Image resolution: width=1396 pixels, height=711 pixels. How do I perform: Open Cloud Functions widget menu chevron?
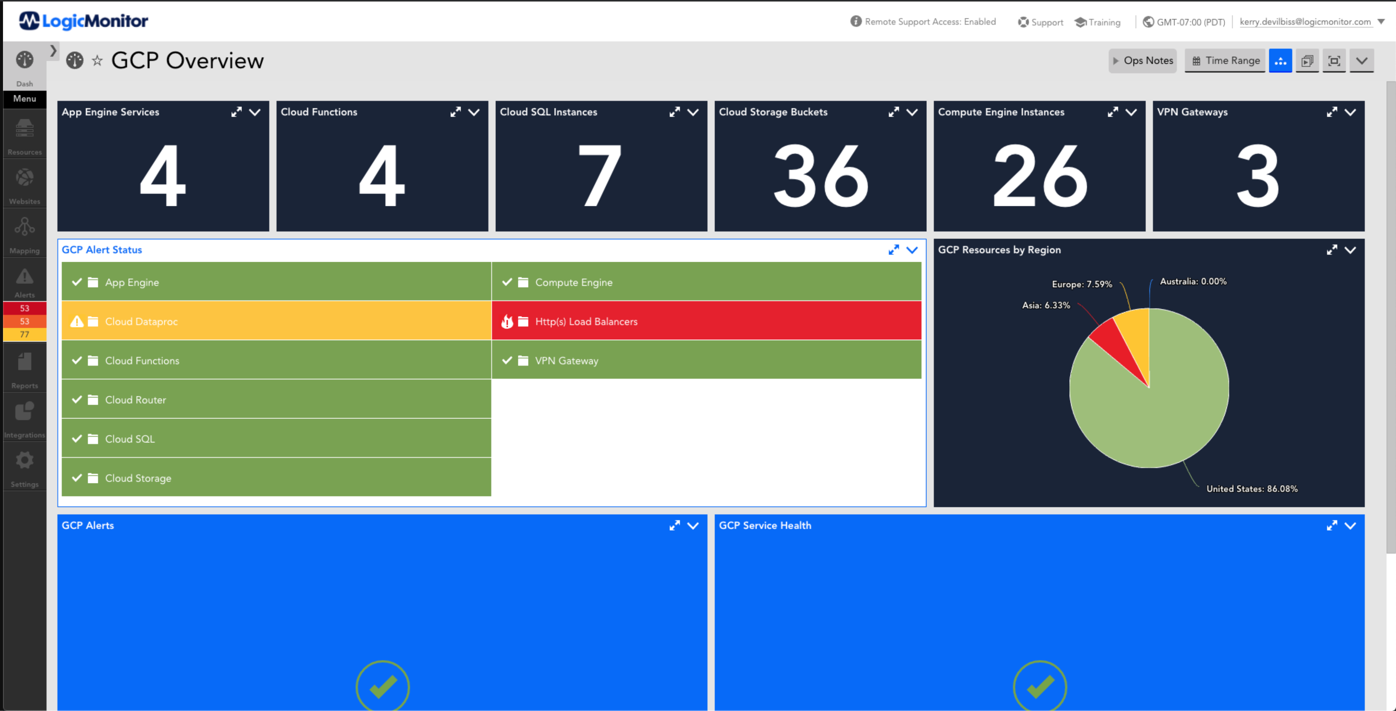(474, 112)
